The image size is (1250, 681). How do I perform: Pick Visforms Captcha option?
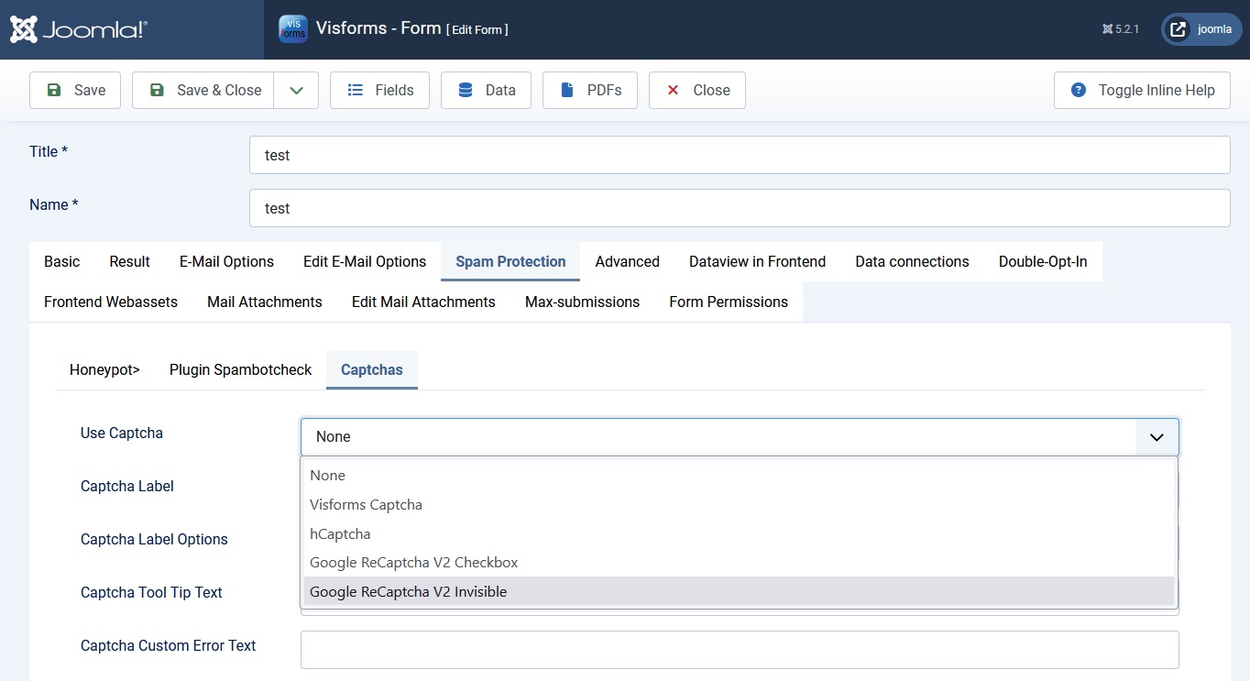(366, 504)
